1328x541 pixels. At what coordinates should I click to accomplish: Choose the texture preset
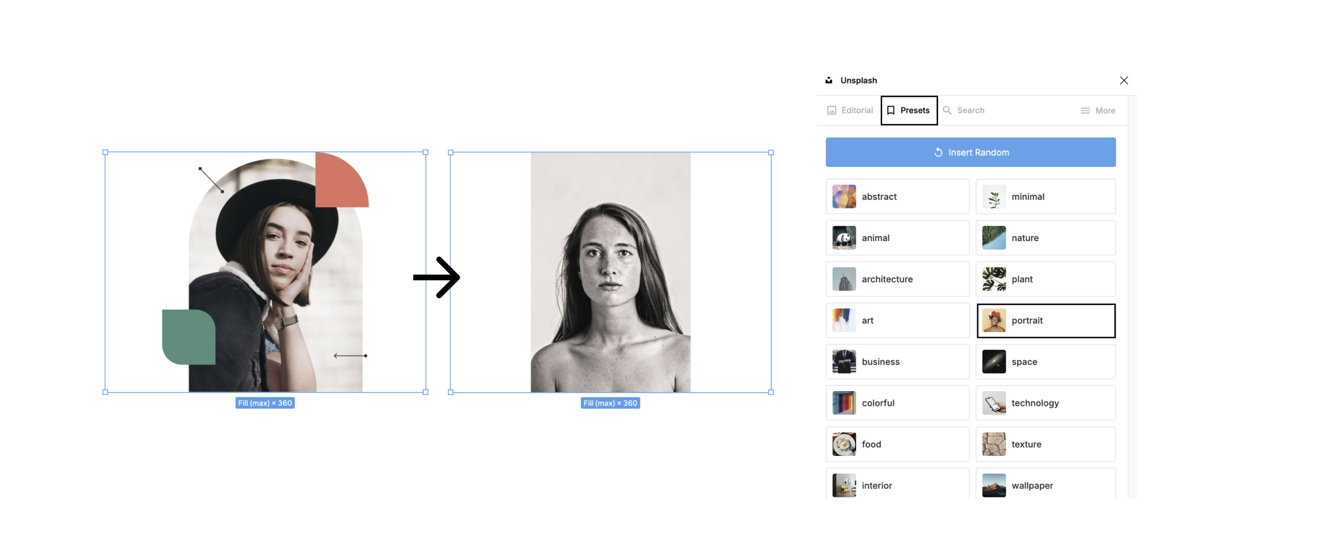[x=1045, y=444]
